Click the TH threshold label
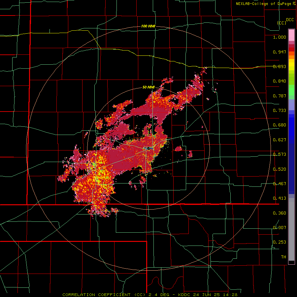This screenshot has height=297, width=297. click(x=283, y=257)
